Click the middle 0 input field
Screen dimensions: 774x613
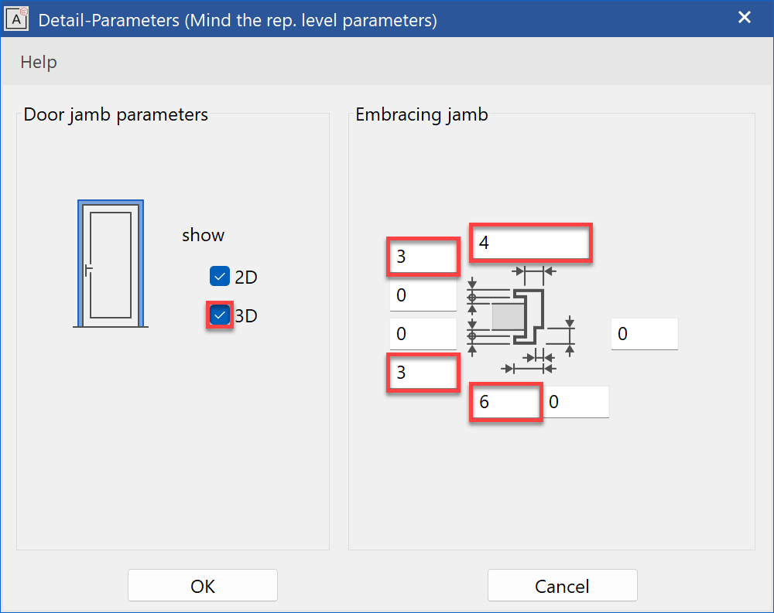tap(423, 333)
